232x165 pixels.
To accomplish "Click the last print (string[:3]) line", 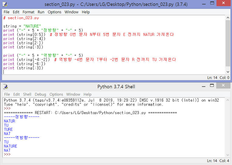I will 23,68.
